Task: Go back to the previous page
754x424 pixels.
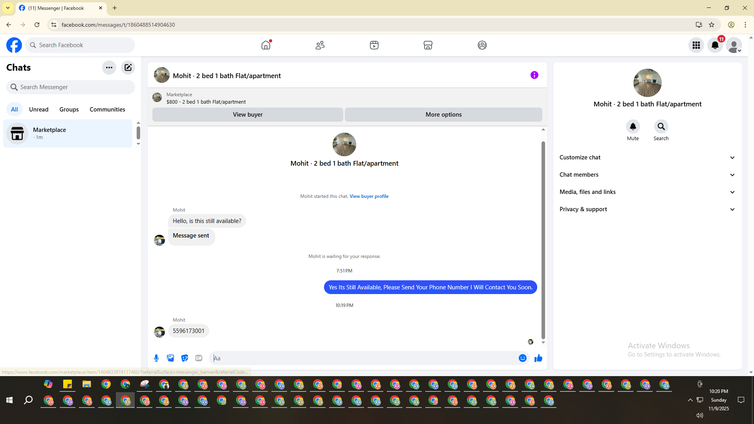Action: pyautogui.click(x=9, y=25)
